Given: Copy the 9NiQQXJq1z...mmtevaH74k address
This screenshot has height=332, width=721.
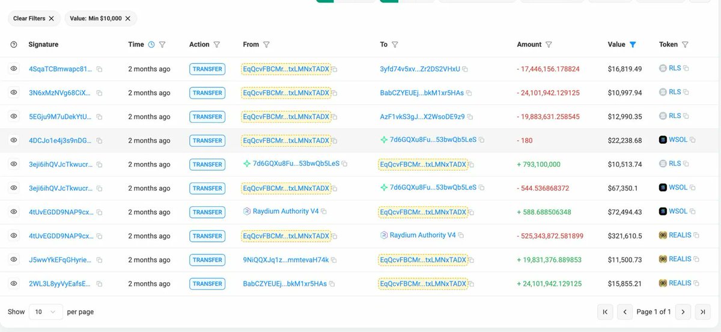Looking at the screenshot, I should tap(334, 260).
